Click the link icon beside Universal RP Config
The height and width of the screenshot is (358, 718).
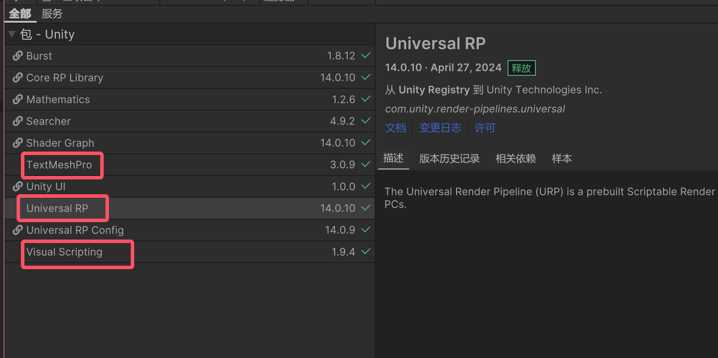pos(18,230)
